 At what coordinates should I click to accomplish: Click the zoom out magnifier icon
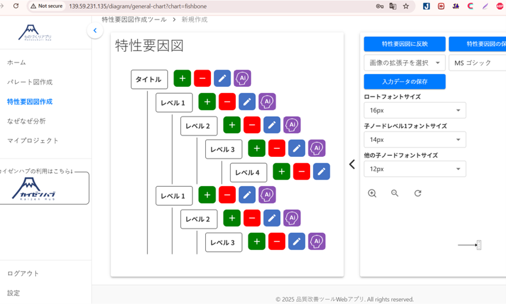pos(395,193)
